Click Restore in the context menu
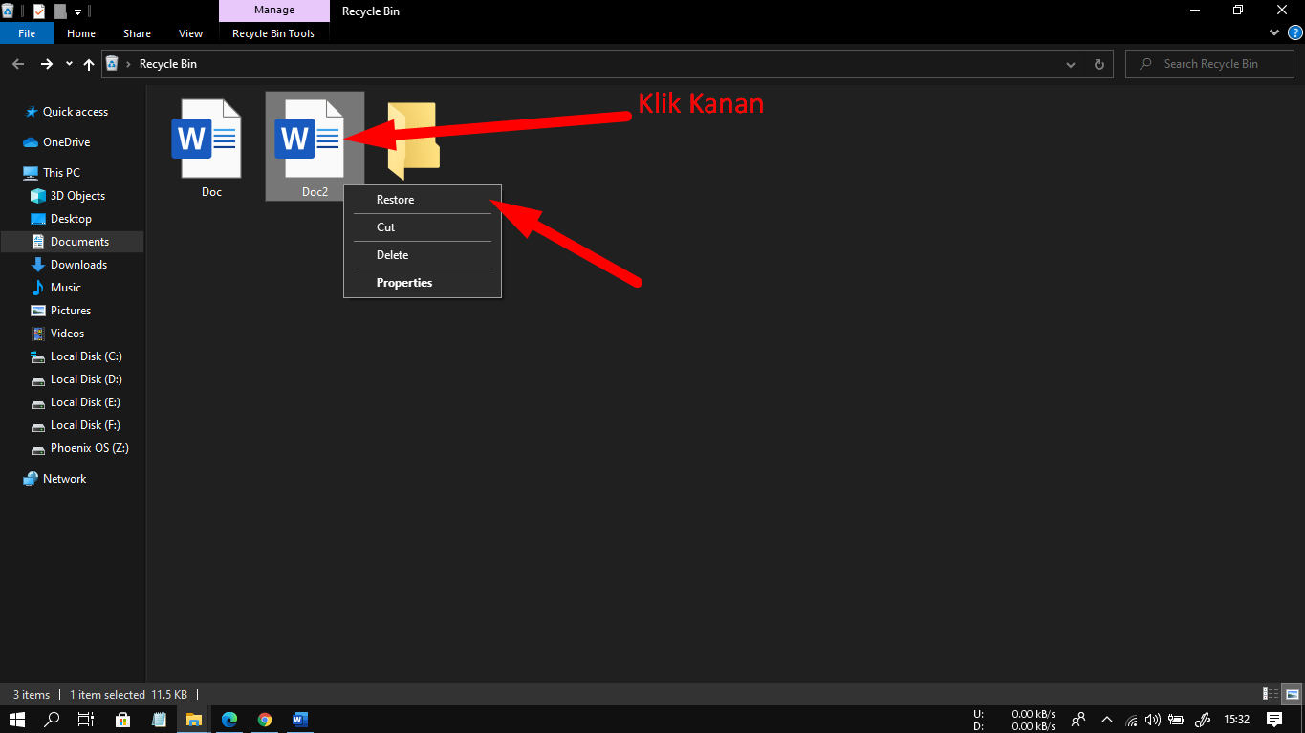The image size is (1305, 733). click(x=422, y=200)
